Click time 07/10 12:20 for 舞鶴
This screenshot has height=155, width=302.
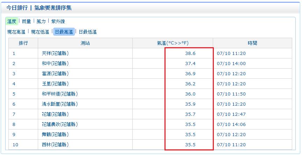(231, 135)
